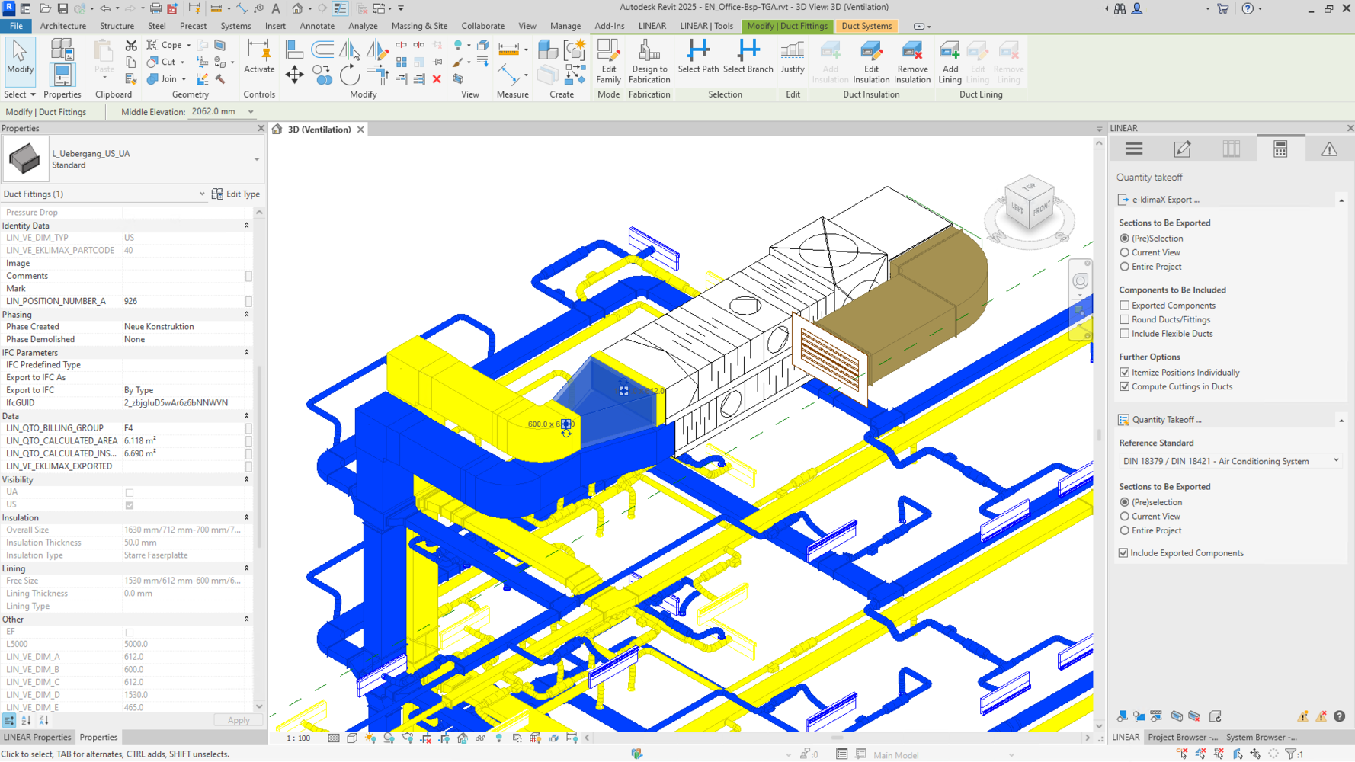The image size is (1355, 762).
Task: Click the e-klimaX Export button
Action: coord(1165,200)
